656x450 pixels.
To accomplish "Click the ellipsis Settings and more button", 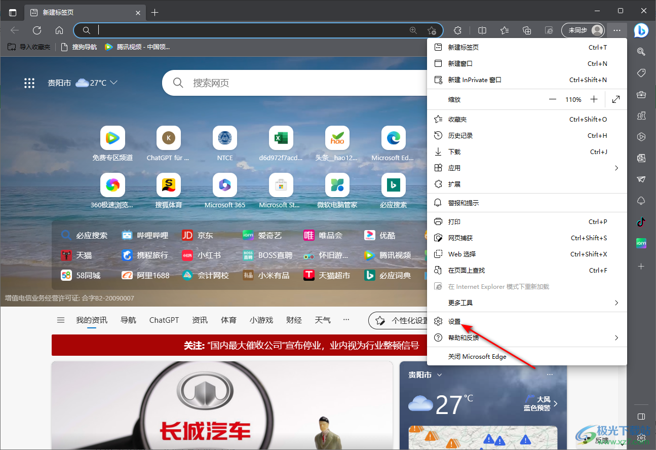I will tap(616, 30).
